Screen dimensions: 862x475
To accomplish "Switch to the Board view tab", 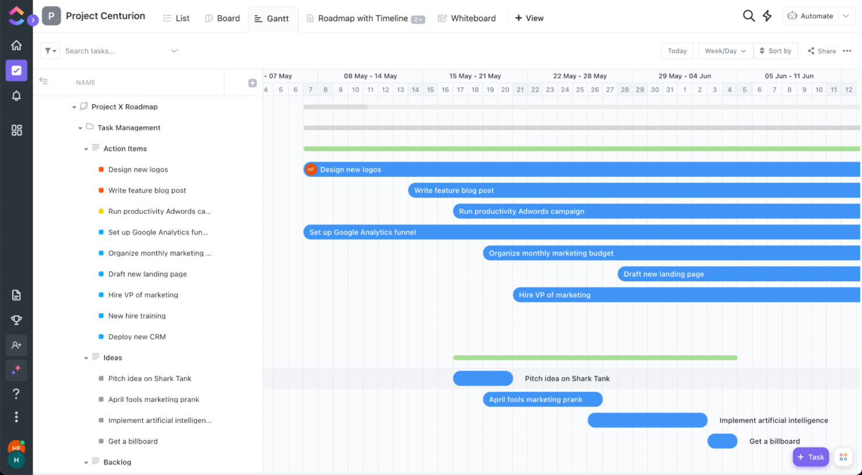I will click(x=222, y=19).
